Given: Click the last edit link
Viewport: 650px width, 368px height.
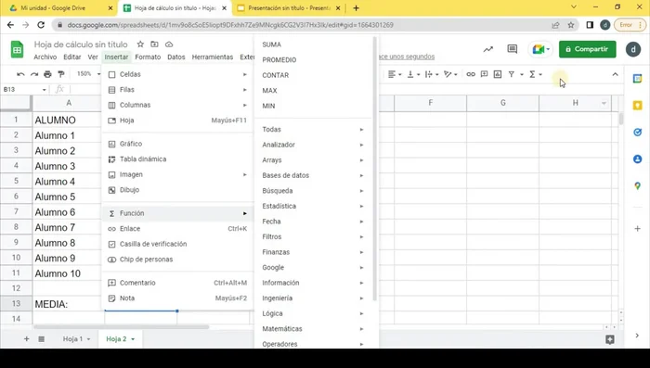Looking at the screenshot, I should tap(407, 57).
